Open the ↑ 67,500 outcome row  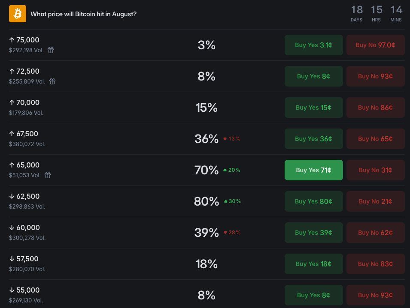tap(207, 139)
